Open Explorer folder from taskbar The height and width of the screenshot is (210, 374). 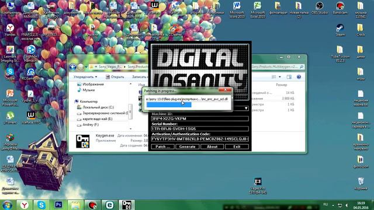[x=75, y=205]
